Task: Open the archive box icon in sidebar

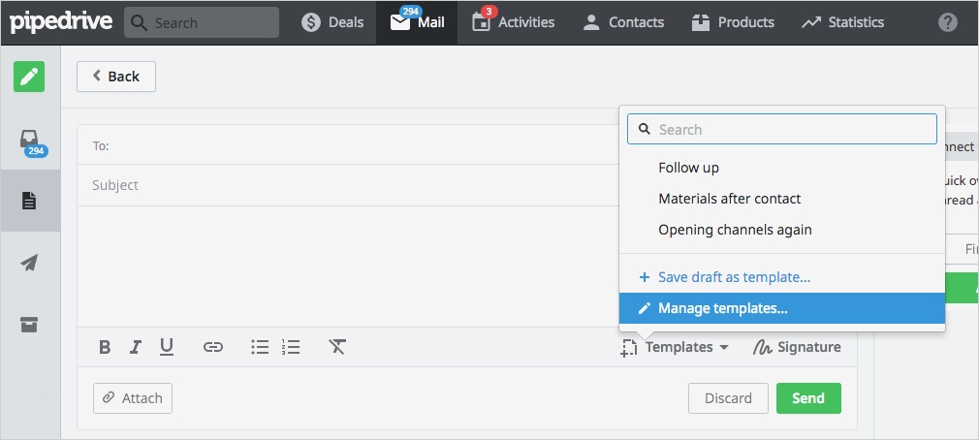Action: tap(29, 325)
